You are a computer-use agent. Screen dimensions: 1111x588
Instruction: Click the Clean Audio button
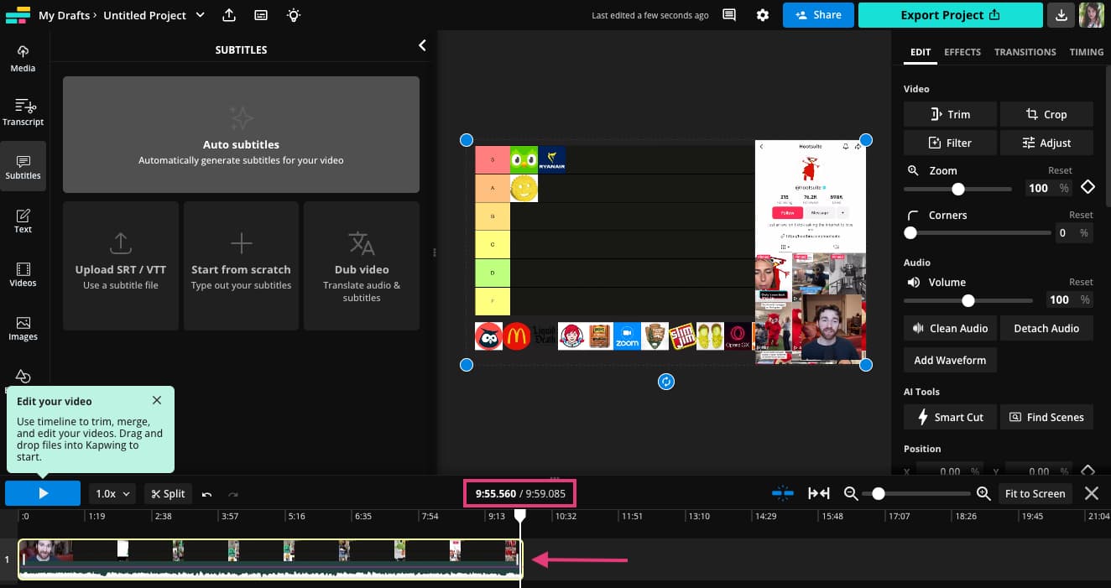pyautogui.click(x=950, y=328)
